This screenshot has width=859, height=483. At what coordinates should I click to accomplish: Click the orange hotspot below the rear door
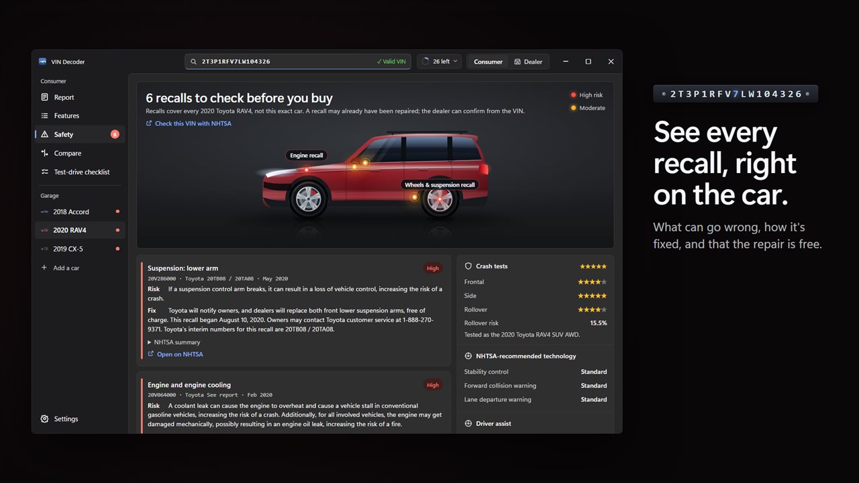point(415,197)
